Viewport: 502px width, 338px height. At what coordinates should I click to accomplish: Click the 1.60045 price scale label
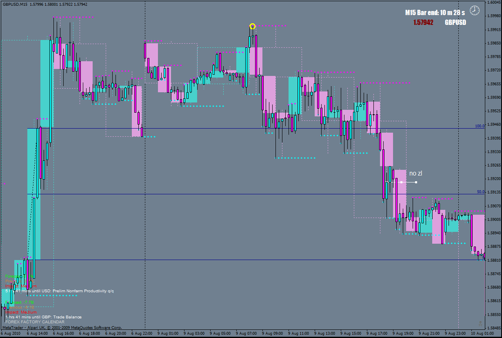tap(494, 2)
